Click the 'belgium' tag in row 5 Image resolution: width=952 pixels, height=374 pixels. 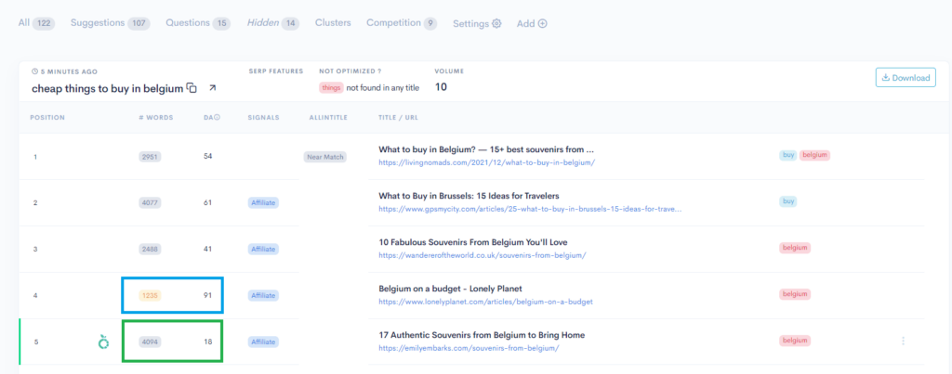pyautogui.click(x=795, y=341)
